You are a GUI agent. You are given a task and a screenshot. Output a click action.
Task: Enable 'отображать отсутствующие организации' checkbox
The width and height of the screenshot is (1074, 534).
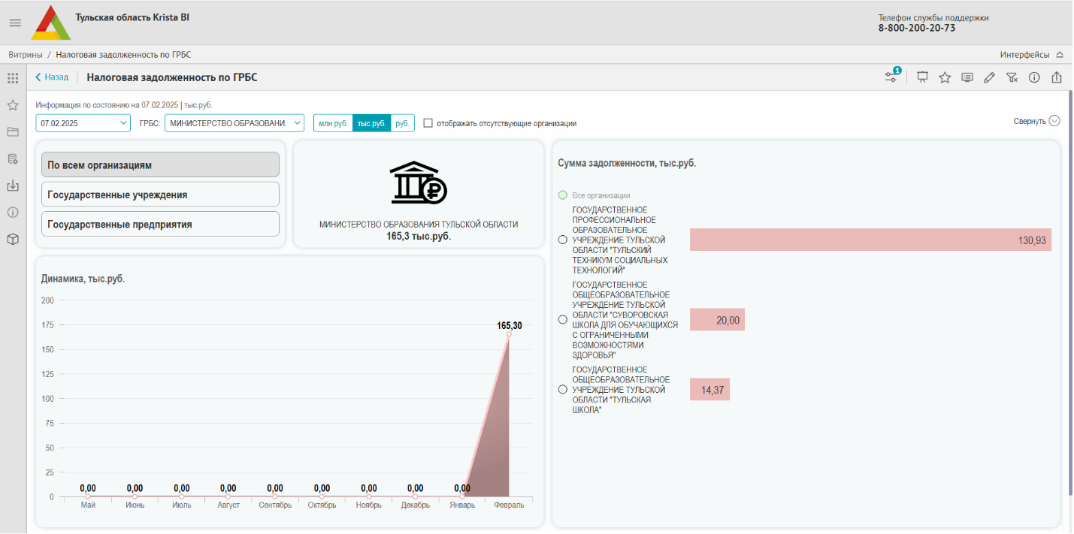428,123
